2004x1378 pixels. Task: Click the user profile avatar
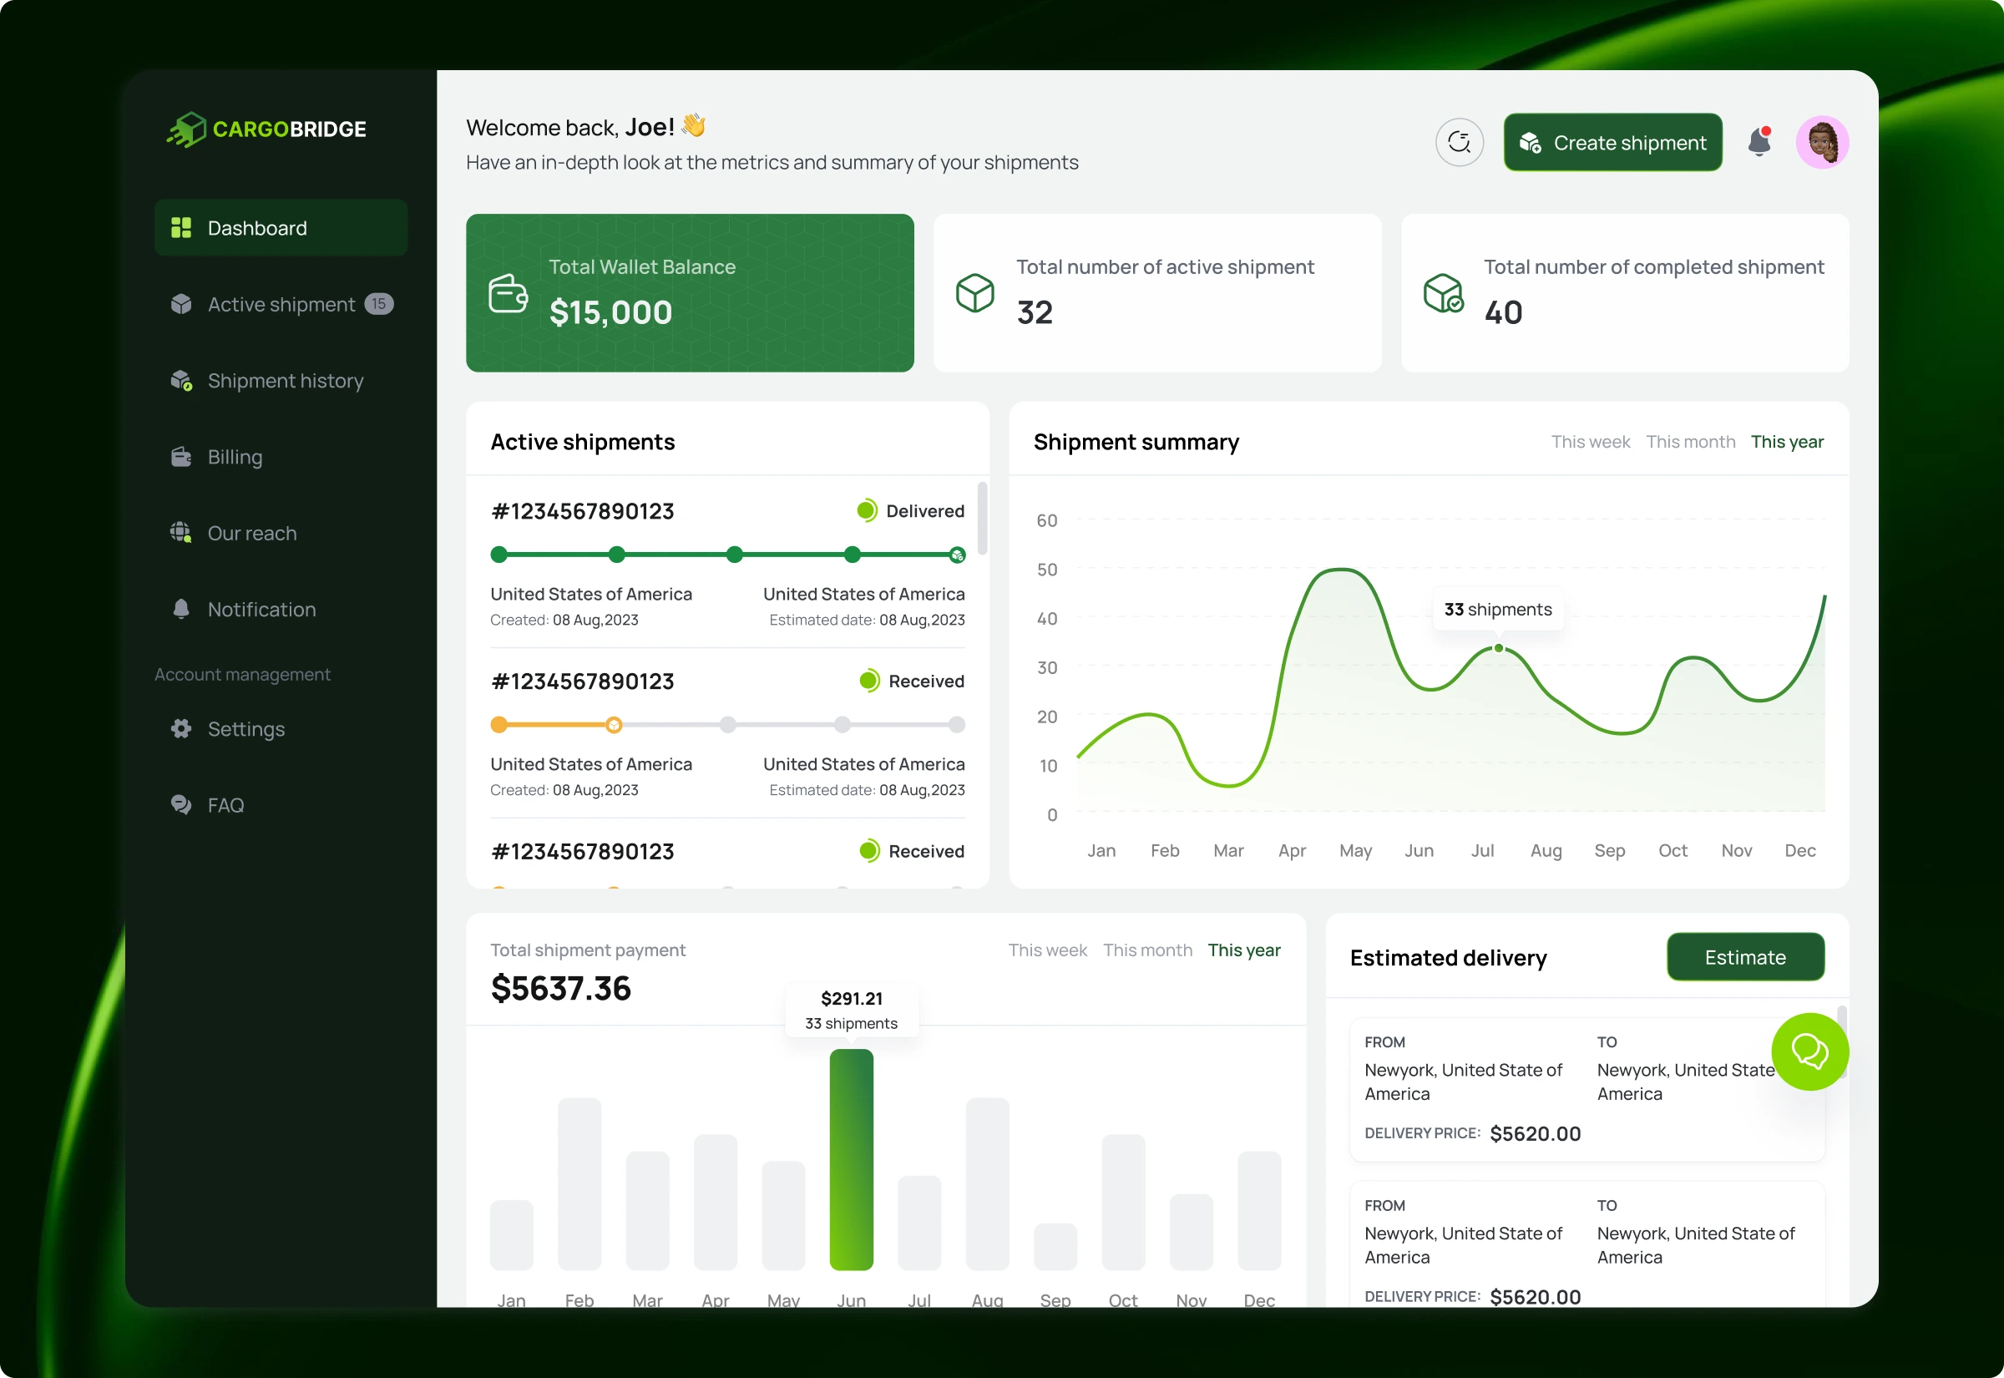1821,142
